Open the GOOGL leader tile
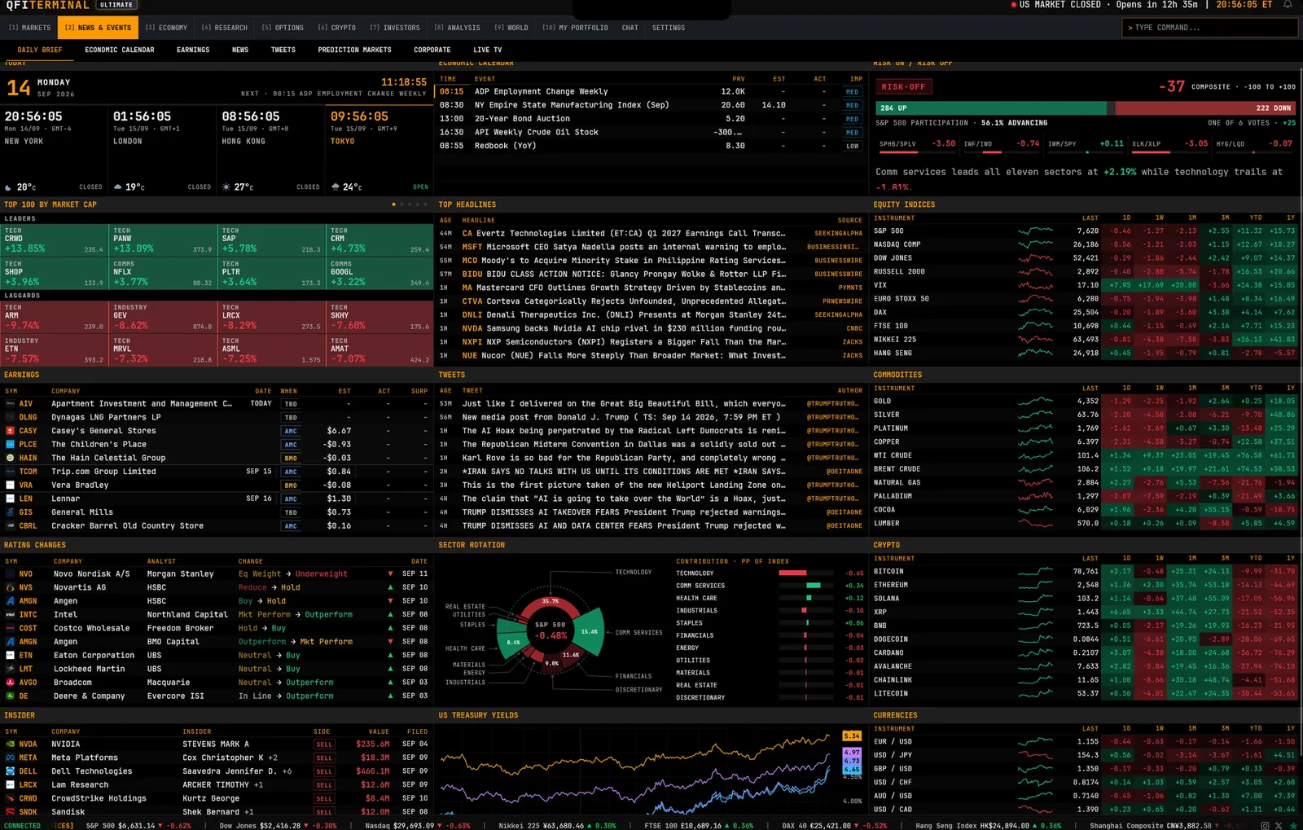The image size is (1303, 830). click(x=379, y=274)
